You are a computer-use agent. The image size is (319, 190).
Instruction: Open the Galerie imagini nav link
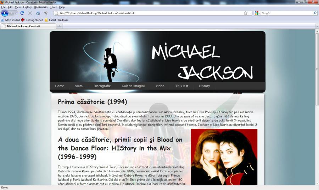133,86
